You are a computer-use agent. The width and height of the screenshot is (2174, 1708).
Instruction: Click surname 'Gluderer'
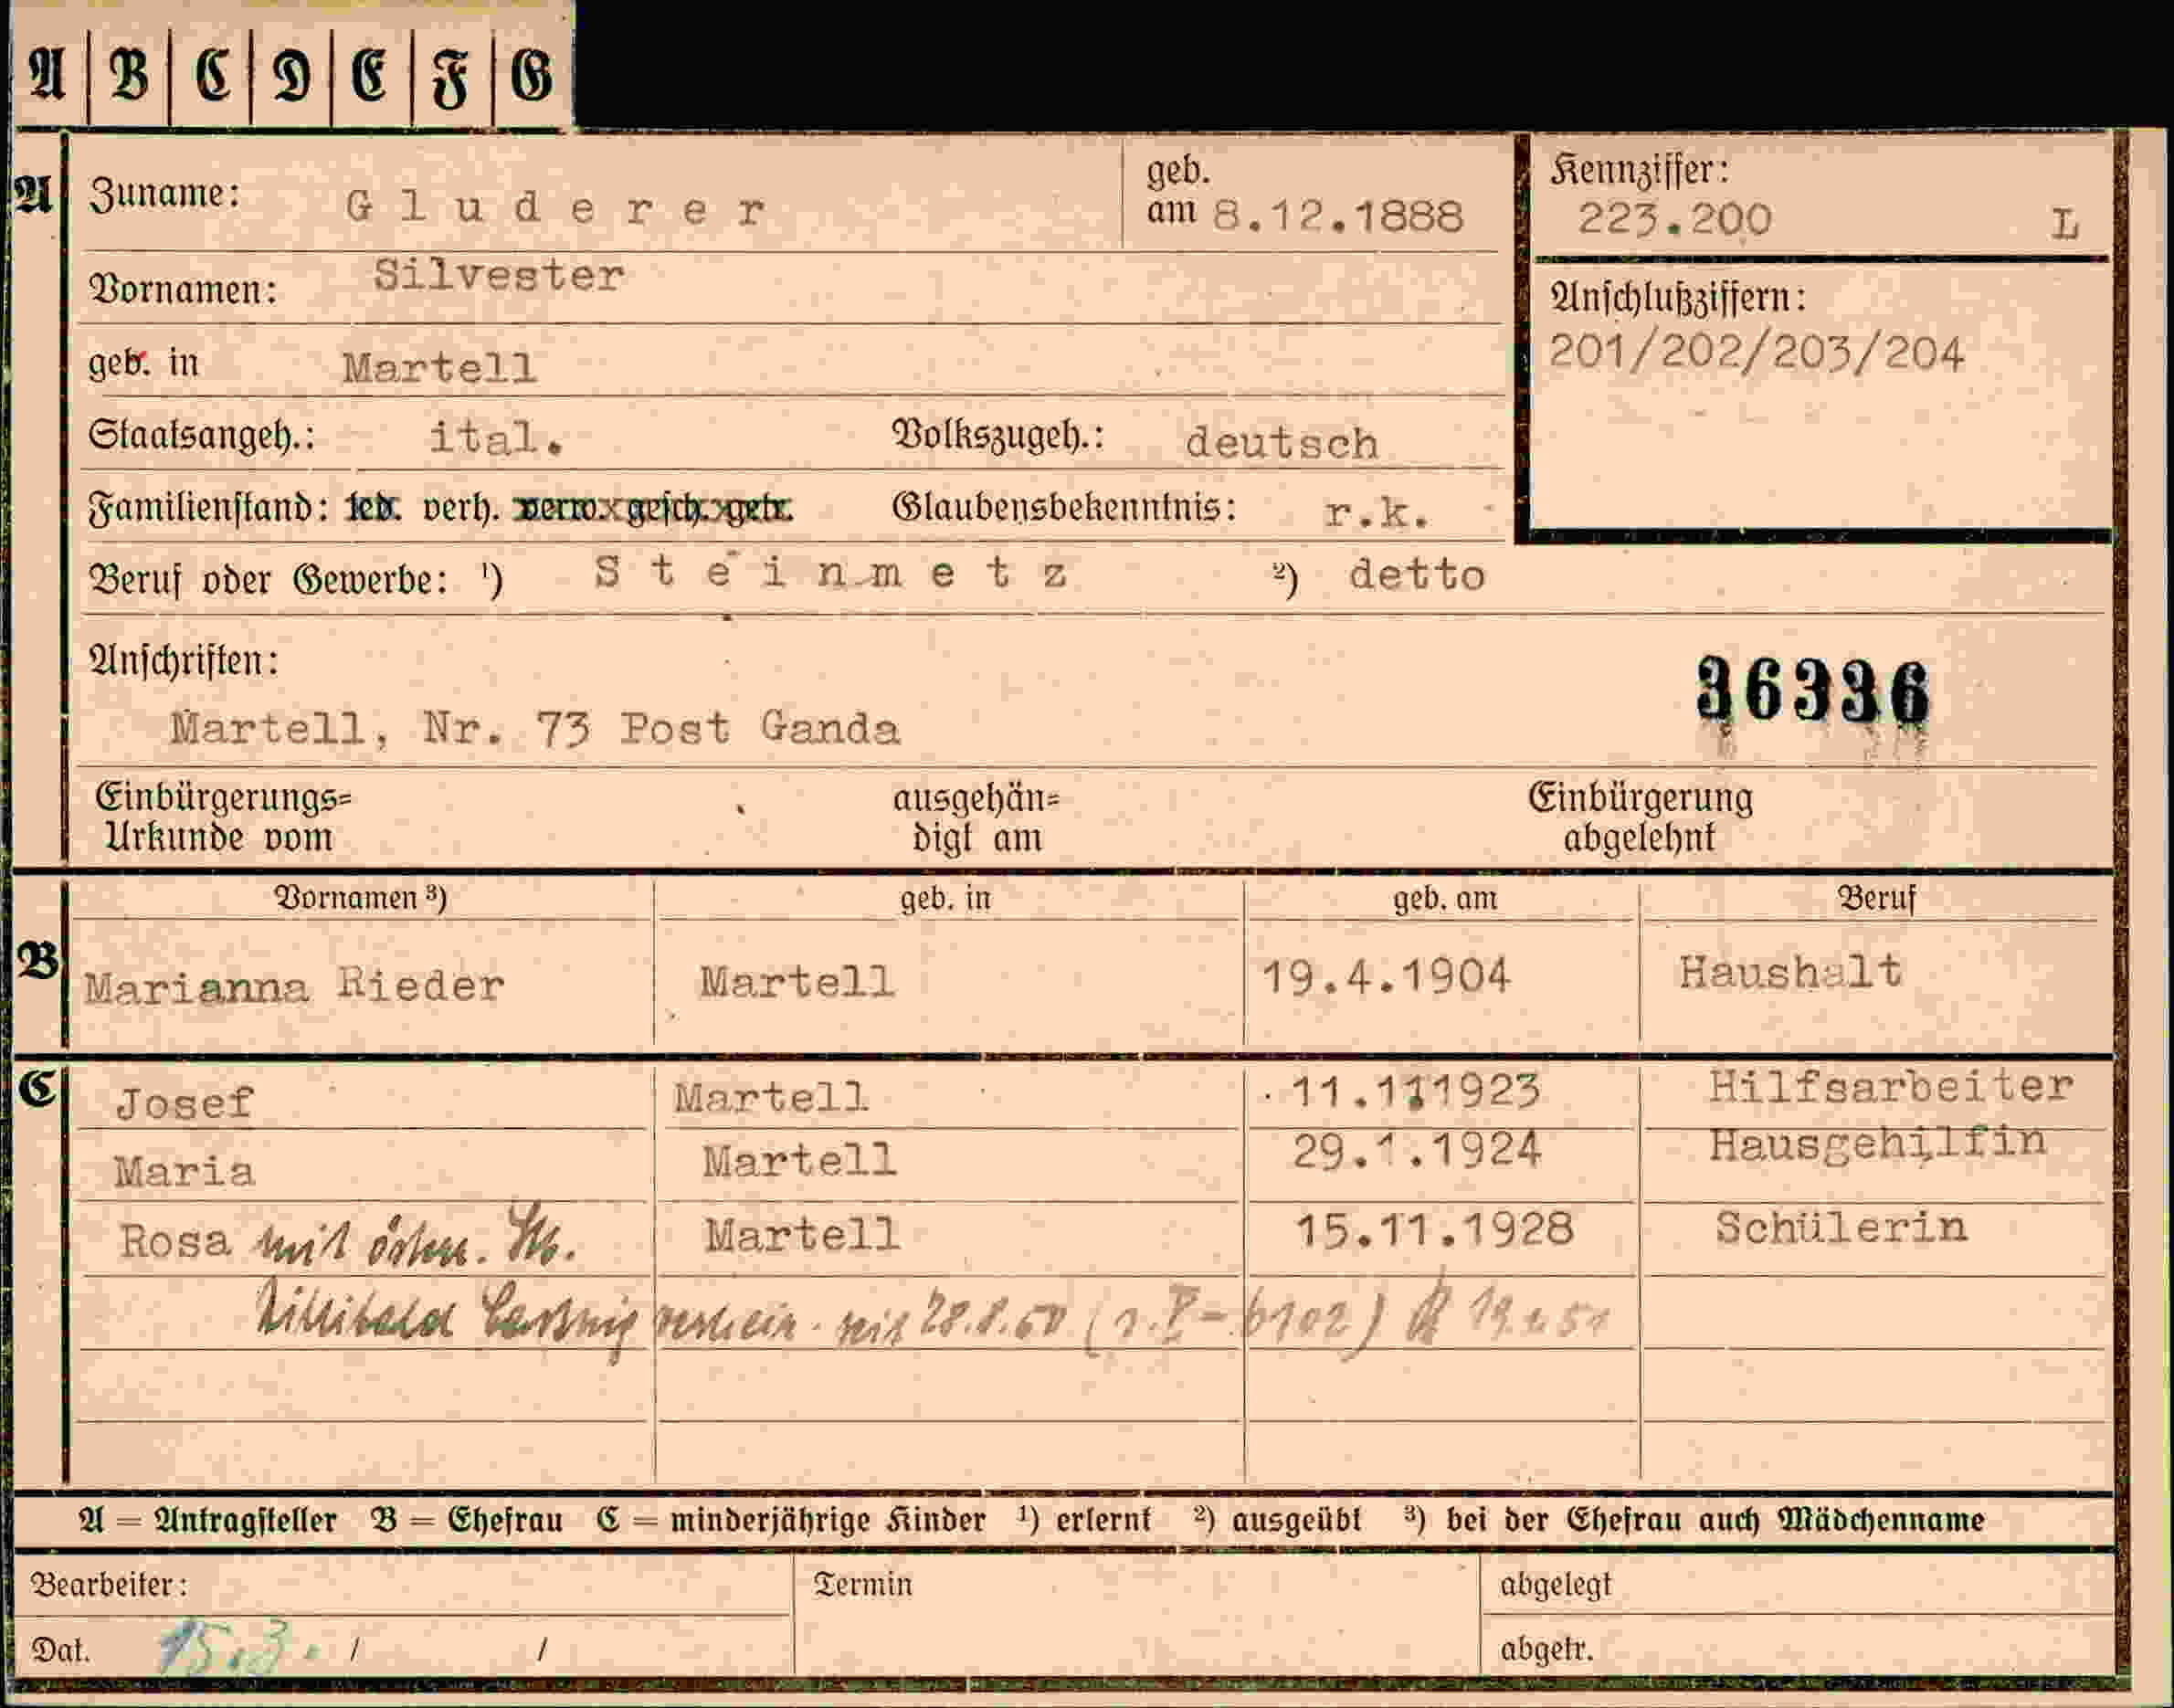[555, 208]
